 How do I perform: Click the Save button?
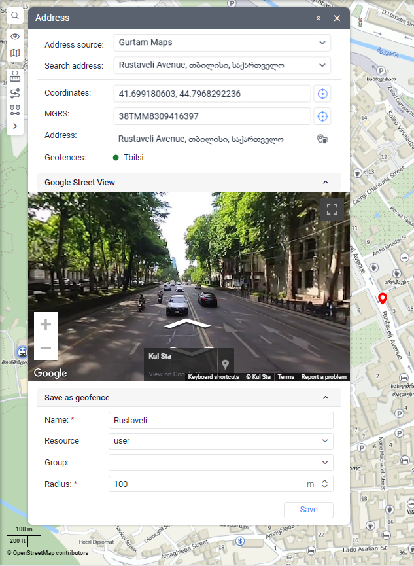point(309,510)
